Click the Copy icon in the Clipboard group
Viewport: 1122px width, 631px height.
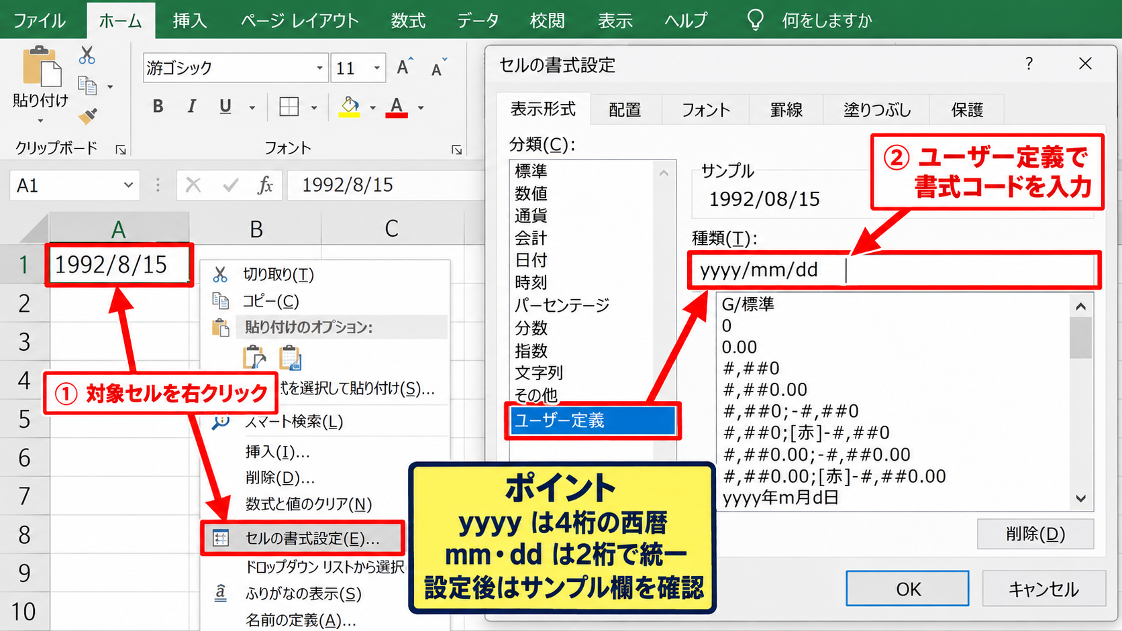coord(87,85)
